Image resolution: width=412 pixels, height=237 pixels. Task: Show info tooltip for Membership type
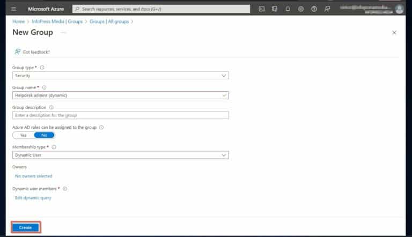pos(54,147)
